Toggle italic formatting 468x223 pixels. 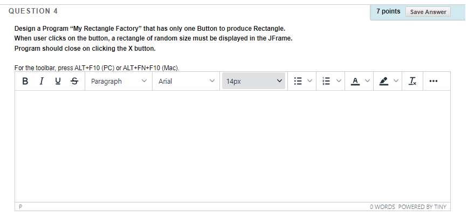(42, 81)
